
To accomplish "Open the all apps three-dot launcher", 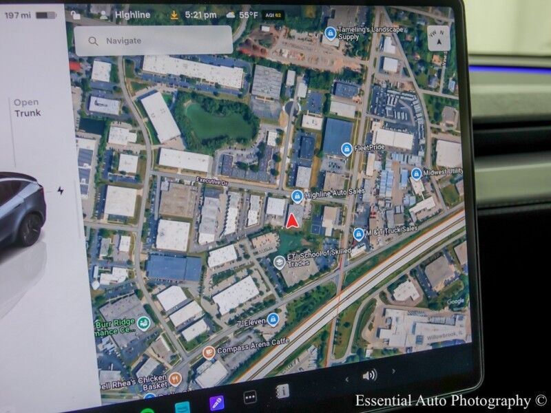I will tap(250, 397).
